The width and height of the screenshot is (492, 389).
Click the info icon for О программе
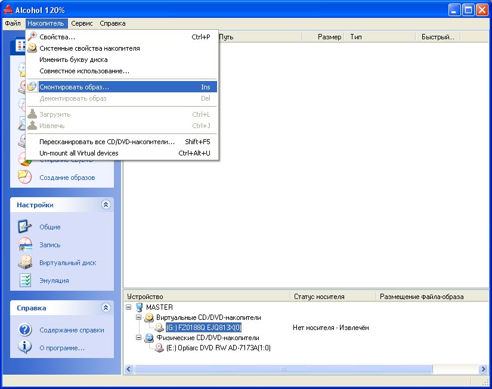(25, 347)
